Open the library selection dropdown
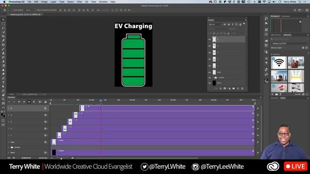 point(289,43)
